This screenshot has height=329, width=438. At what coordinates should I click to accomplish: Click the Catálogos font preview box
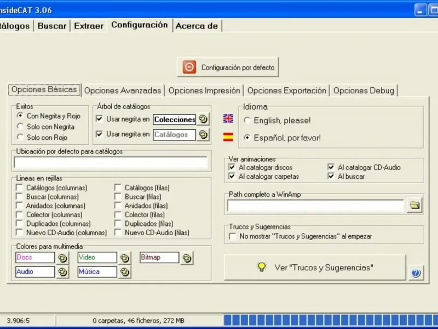(x=174, y=134)
